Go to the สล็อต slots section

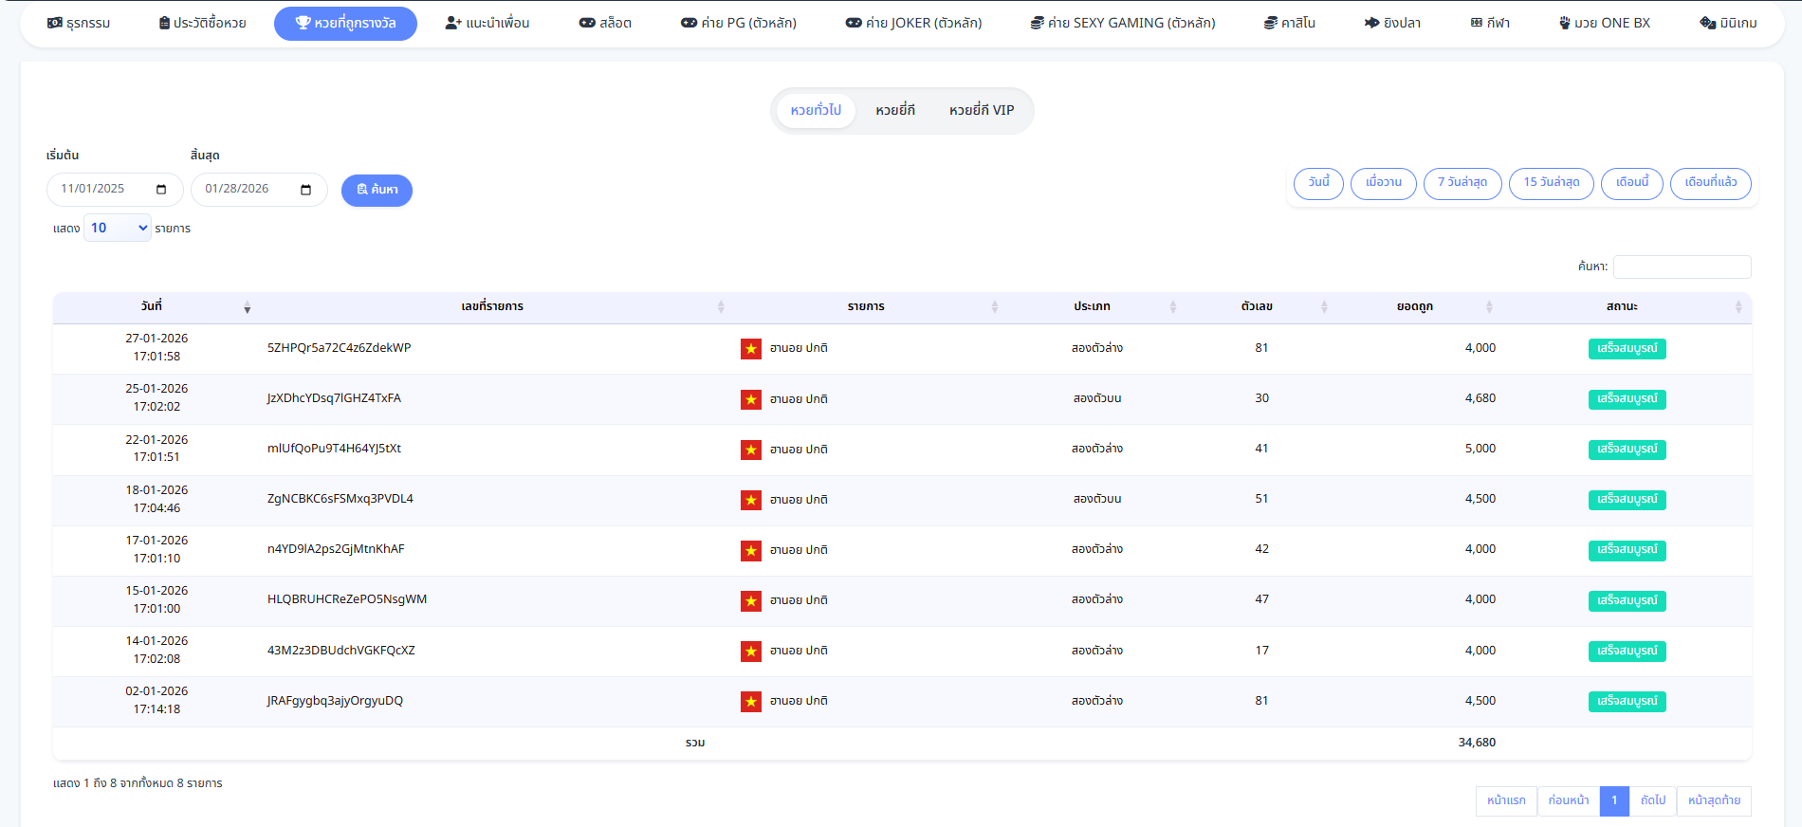click(605, 23)
